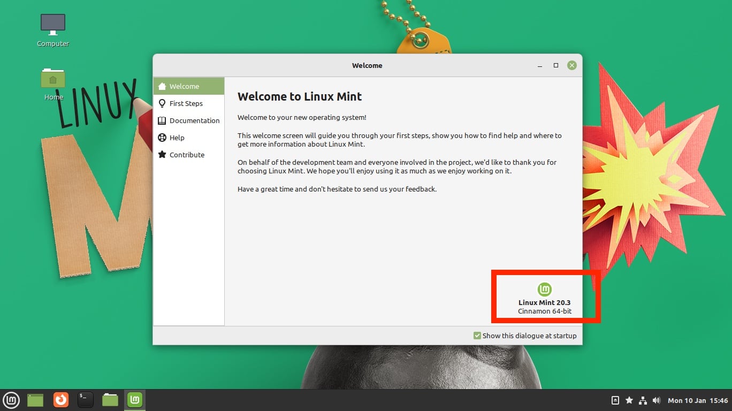Image resolution: width=732 pixels, height=411 pixels.
Task: Click the Show Desktop taskbar icon
Action: (x=35, y=400)
